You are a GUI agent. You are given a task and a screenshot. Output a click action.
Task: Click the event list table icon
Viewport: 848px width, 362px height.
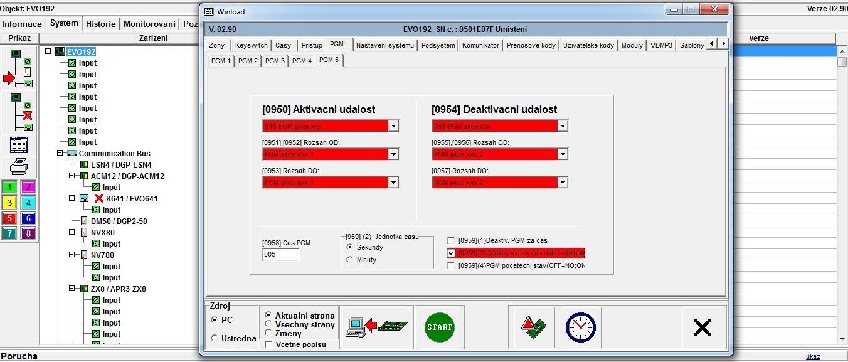pos(19,144)
